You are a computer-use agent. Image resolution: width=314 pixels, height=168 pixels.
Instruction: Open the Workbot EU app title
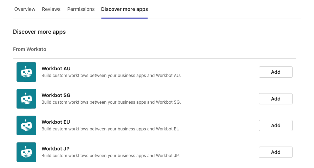click(x=56, y=122)
